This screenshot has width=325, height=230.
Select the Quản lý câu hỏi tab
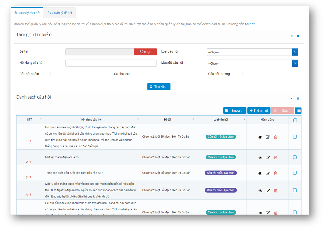(27, 13)
